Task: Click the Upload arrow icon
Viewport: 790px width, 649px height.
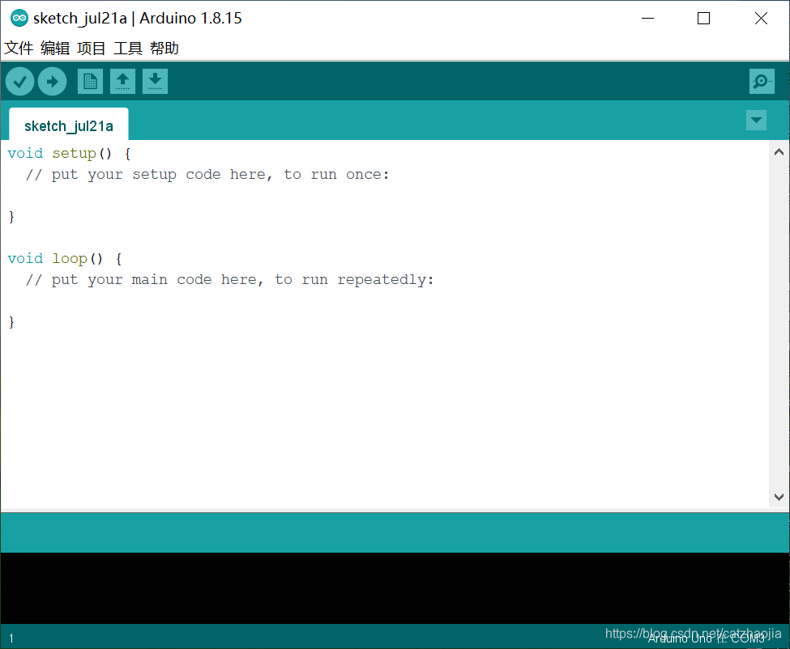Action: 52,81
